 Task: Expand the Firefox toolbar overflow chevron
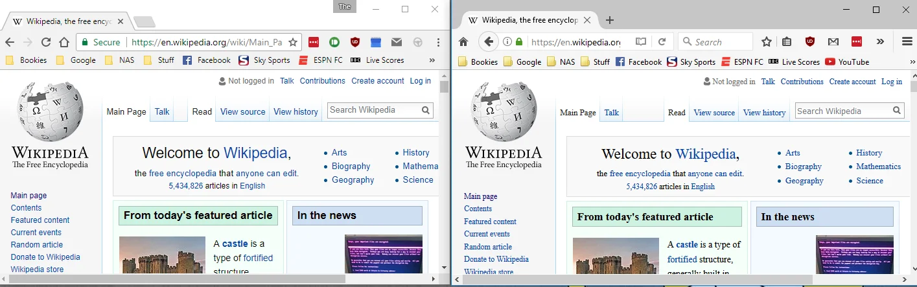click(x=880, y=41)
